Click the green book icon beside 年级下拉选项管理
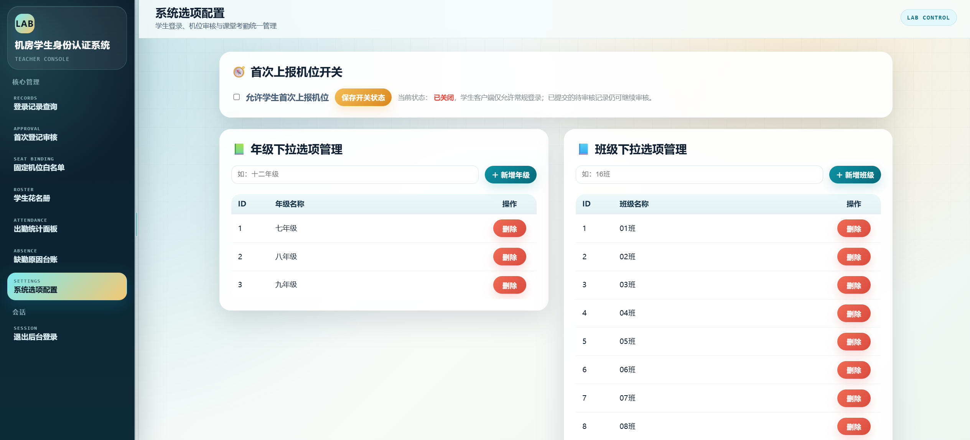 click(x=239, y=149)
